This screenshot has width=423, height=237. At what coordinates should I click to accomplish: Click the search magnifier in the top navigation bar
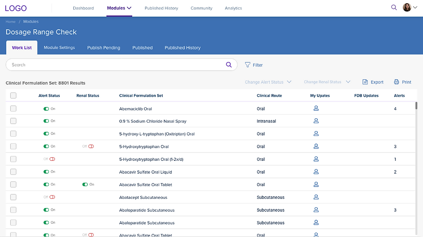pos(394,8)
